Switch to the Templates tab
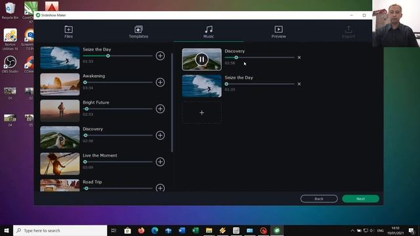This screenshot has height=236, width=420. click(138, 32)
